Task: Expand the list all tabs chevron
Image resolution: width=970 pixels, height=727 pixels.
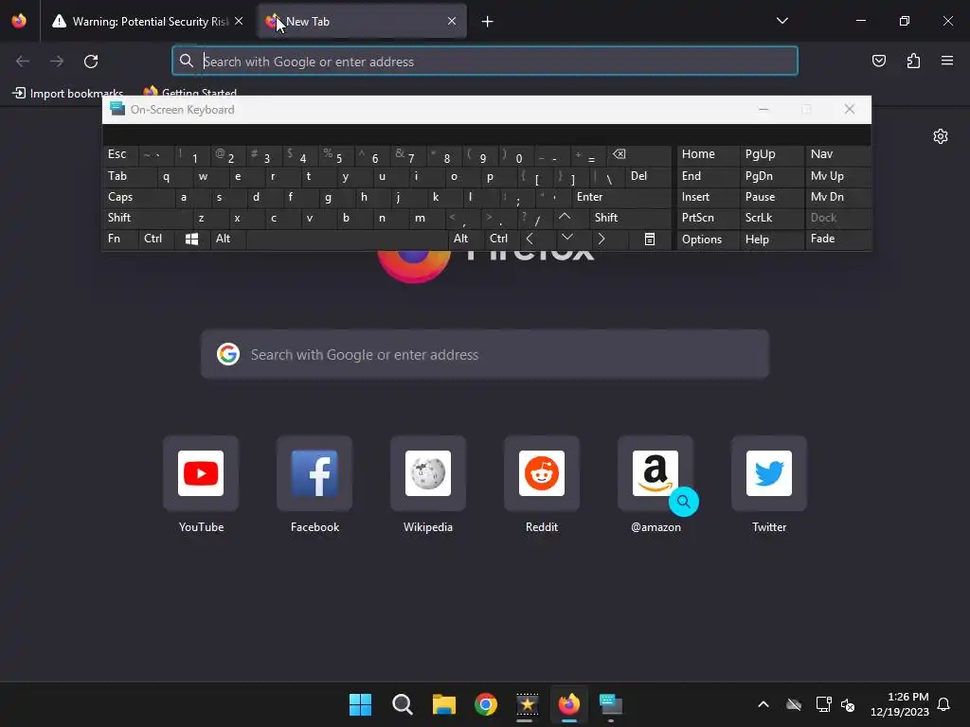Action: point(781,21)
